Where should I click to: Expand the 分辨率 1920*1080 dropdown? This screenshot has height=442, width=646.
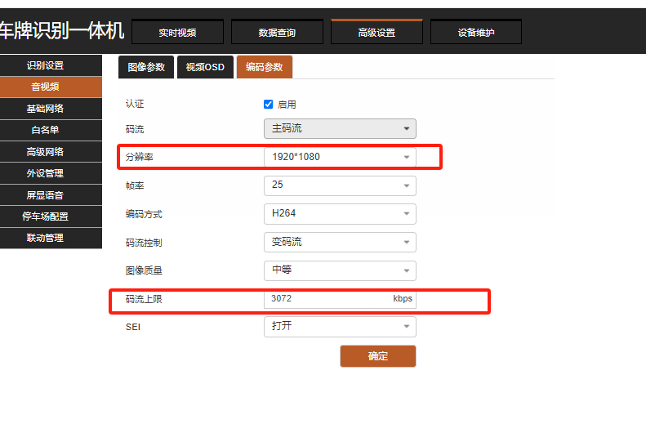[x=339, y=157]
